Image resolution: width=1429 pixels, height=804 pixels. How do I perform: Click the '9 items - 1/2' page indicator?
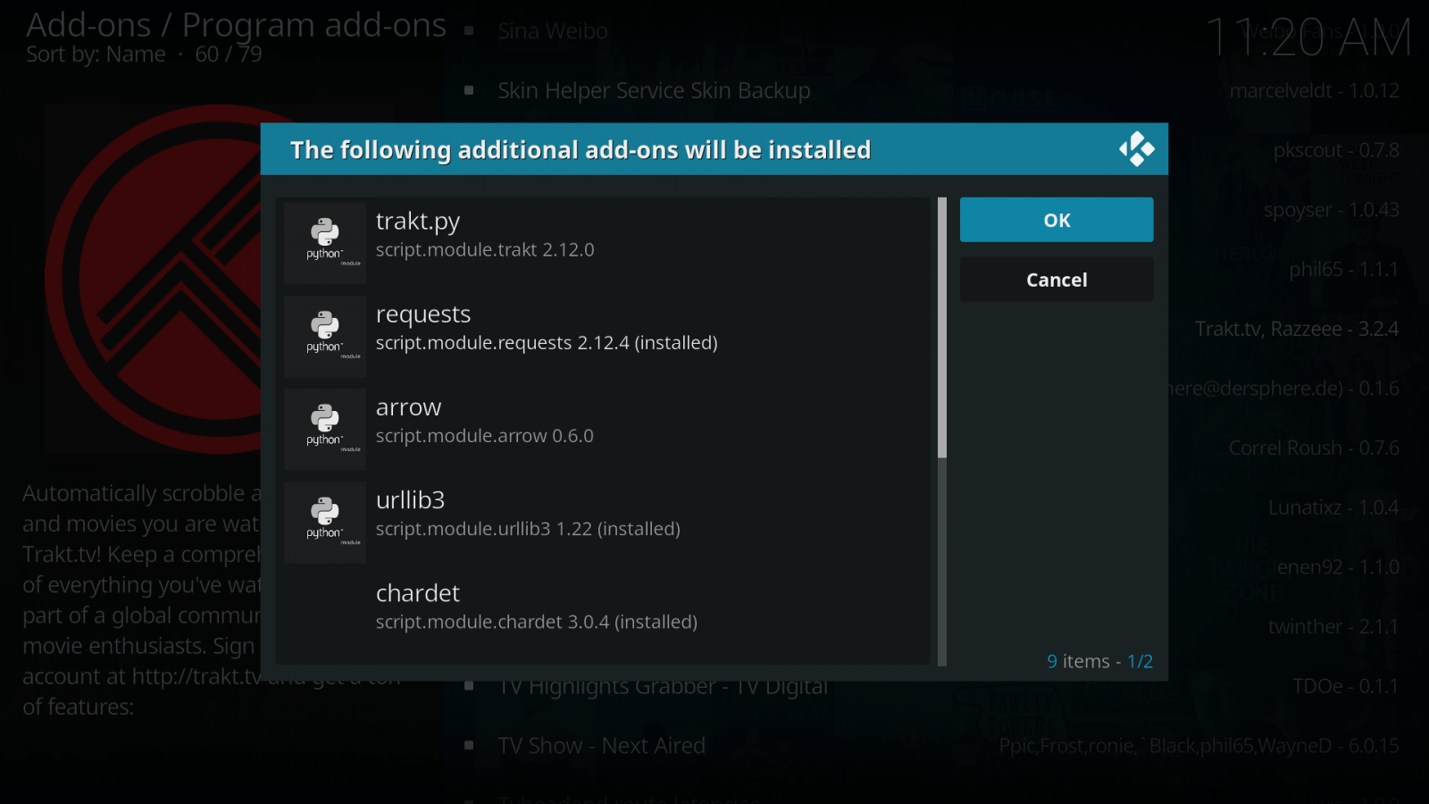click(1099, 661)
